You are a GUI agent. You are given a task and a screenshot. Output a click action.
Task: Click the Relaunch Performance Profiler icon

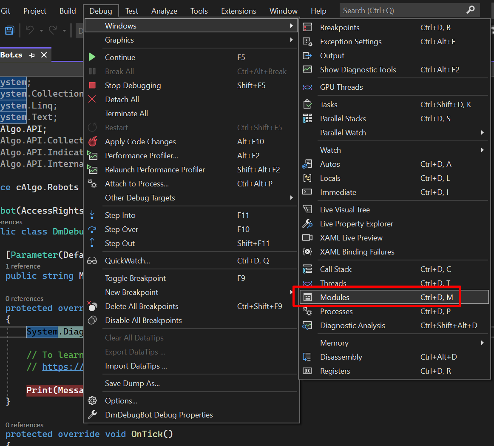92,170
